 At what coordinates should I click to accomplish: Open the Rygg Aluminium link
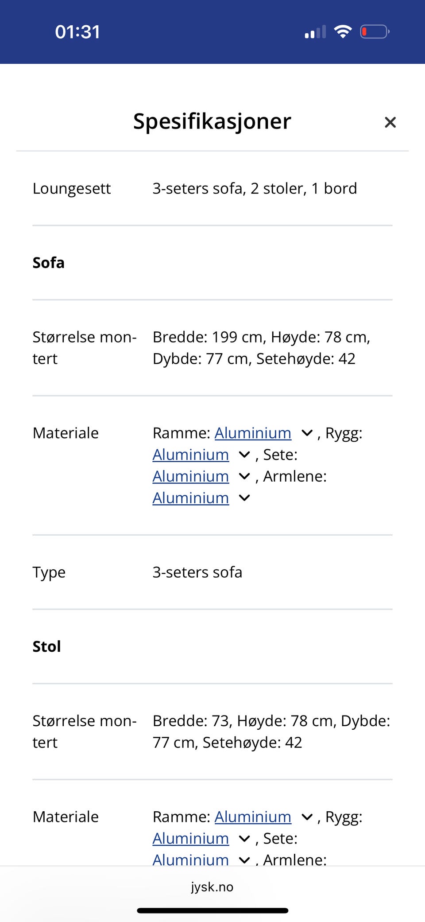click(190, 455)
